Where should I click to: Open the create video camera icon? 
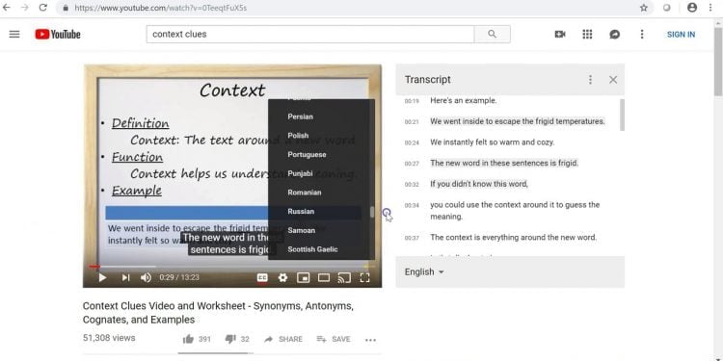[x=560, y=34]
